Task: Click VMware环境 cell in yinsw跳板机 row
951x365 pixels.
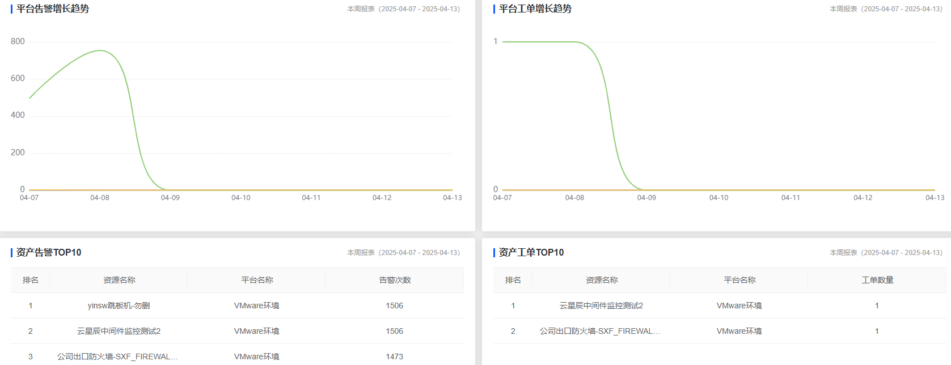Action: pyautogui.click(x=257, y=305)
